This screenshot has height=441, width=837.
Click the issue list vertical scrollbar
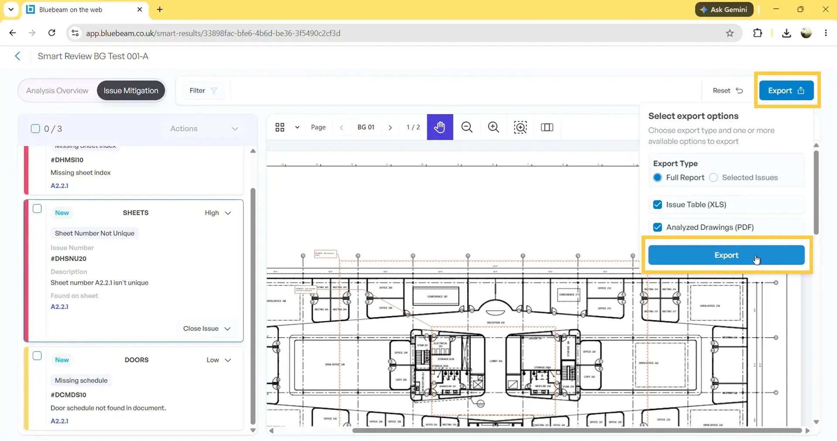coord(253,305)
